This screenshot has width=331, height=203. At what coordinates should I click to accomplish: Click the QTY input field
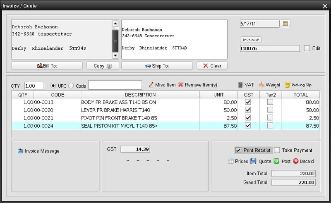[34, 86]
